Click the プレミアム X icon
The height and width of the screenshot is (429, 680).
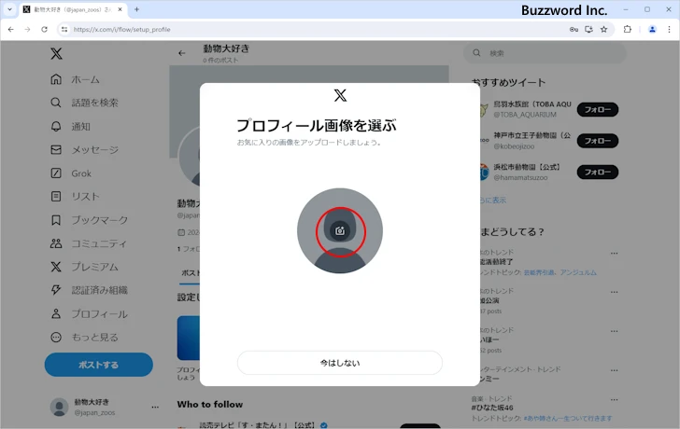[56, 267]
